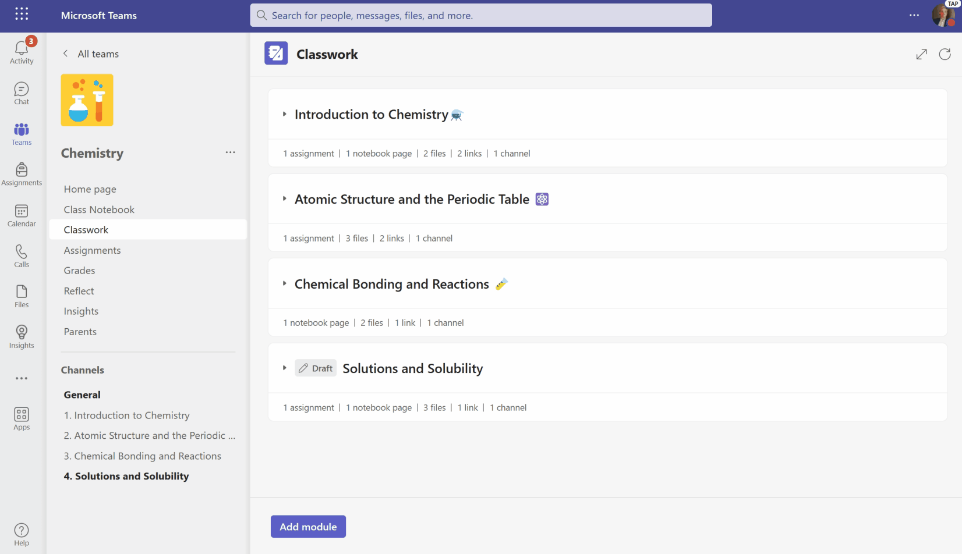This screenshot has height=554, width=962.
Task: Open the Files app icon
Action: point(21,296)
